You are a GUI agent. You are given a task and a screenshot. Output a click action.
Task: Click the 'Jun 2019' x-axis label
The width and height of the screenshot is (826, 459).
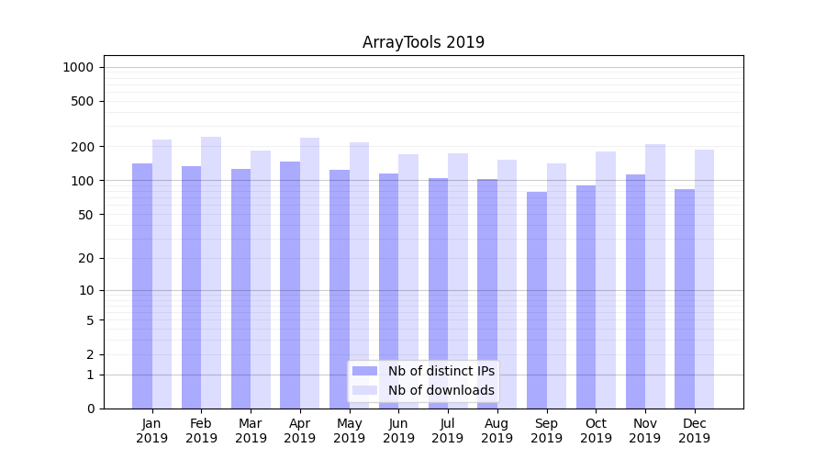pos(398,431)
